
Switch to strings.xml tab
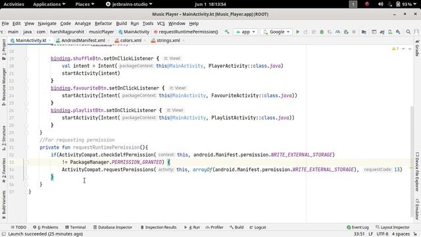(168, 40)
